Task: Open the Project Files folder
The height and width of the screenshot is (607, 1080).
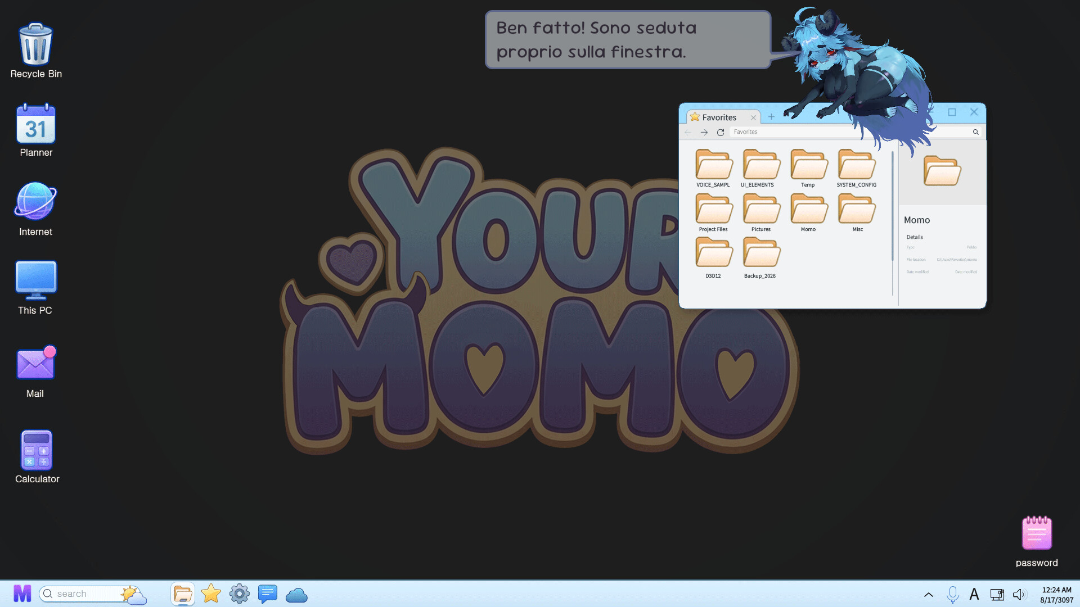Action: [713, 212]
